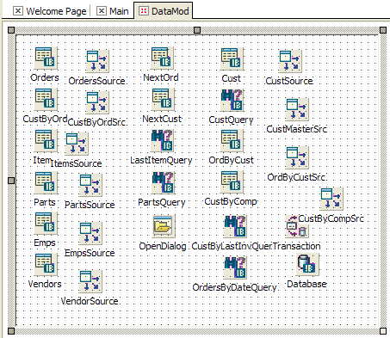The image size is (390, 338).
Task: Close the Main tab with its X box
Action: [x=102, y=11]
